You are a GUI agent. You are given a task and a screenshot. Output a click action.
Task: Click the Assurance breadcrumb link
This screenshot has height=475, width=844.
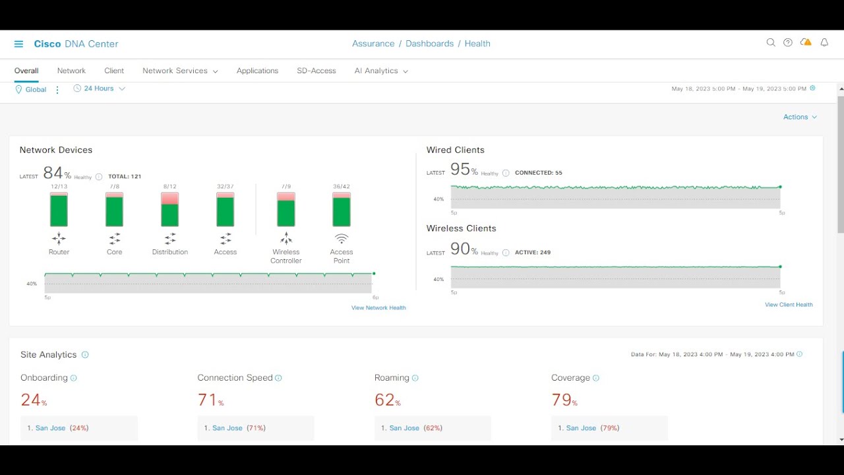pos(373,44)
